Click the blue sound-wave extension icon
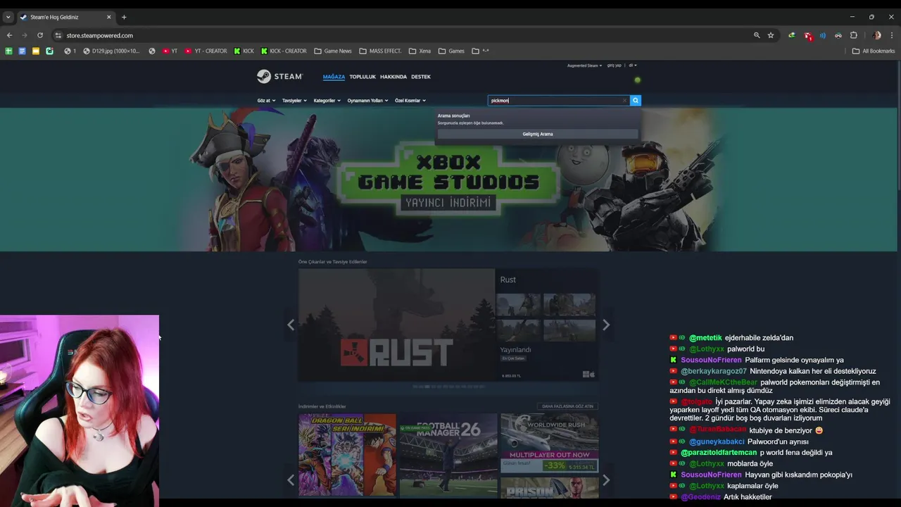 822,35
